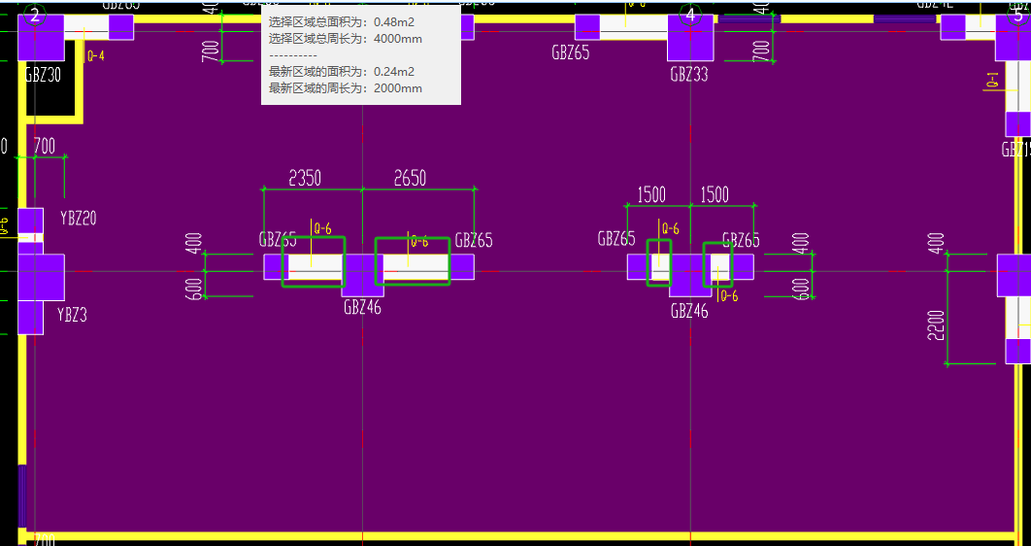The image size is (1031, 546).
Task: Pick purple GBZ46 column under 1500 dimensions
Action: [690, 275]
